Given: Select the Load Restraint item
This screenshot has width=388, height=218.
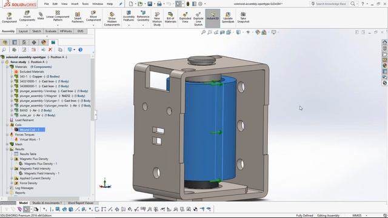Looking at the screenshot, I should tap(24, 120).
